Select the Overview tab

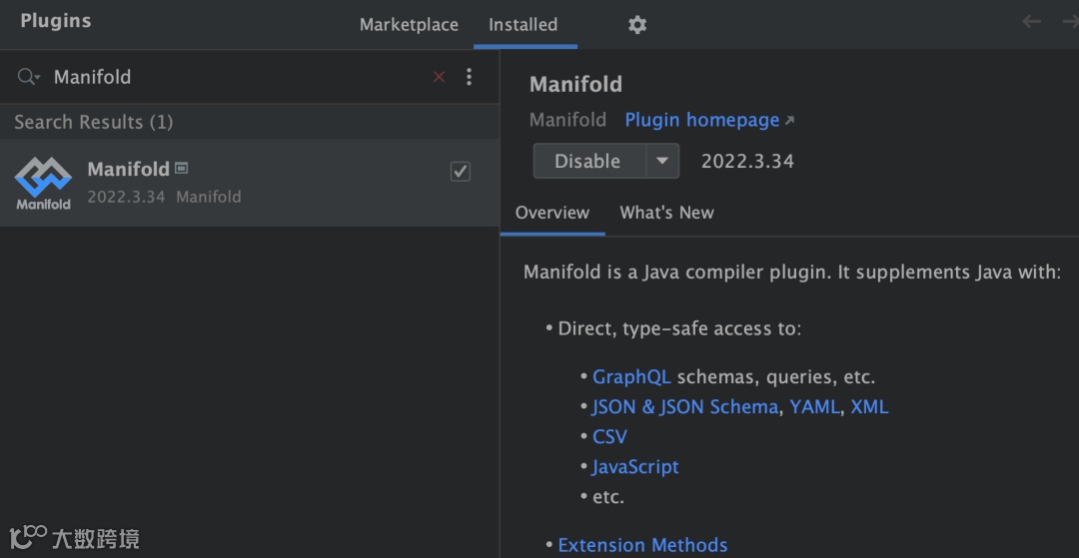[x=552, y=213]
